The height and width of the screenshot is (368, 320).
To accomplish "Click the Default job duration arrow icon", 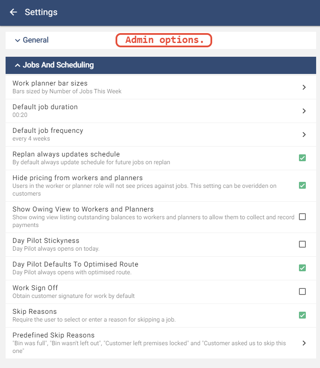I will [x=304, y=111].
